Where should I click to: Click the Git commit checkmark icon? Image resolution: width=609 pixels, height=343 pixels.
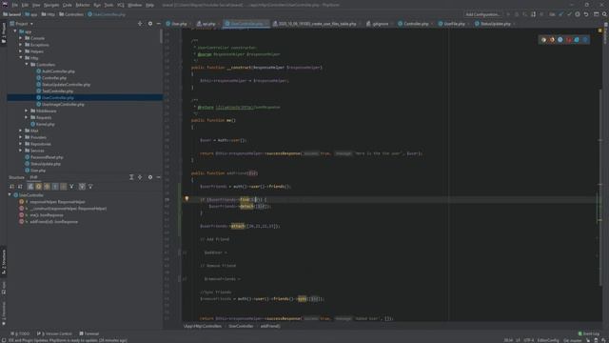(569, 14)
